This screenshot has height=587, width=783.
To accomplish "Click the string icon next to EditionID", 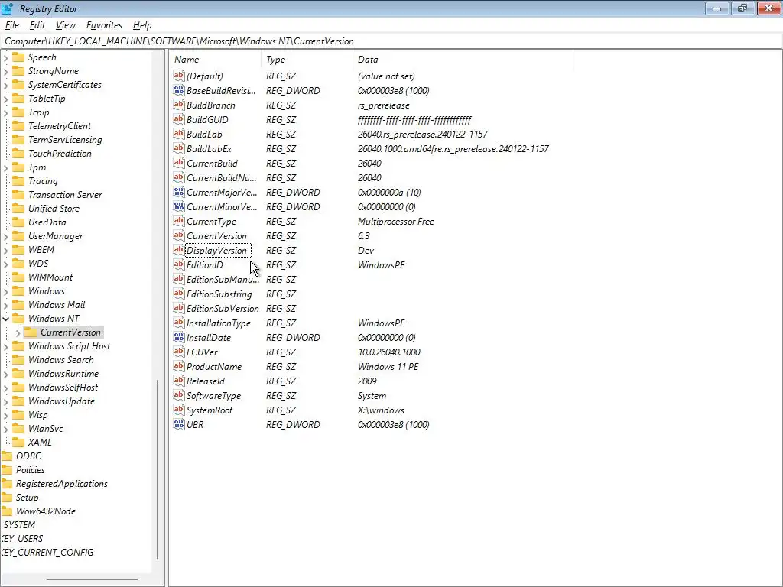I will pos(179,264).
